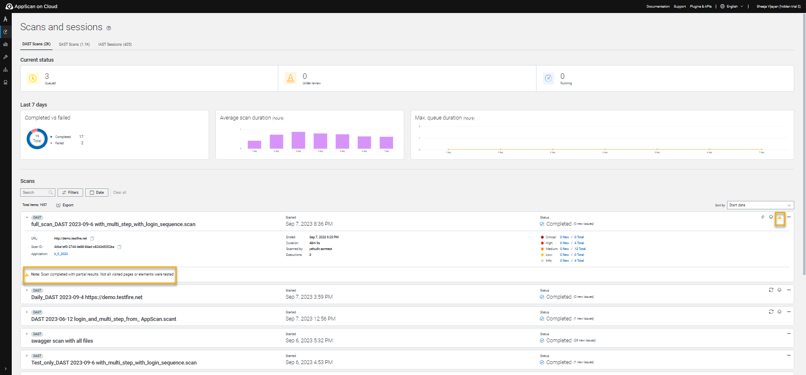Image resolution: width=806 pixels, height=375 pixels.
Task: Open the Sort by Start date dropdown
Action: (x=760, y=205)
